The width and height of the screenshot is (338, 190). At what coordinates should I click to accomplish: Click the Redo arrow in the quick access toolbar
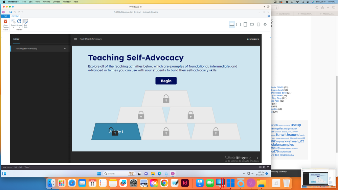19,12
